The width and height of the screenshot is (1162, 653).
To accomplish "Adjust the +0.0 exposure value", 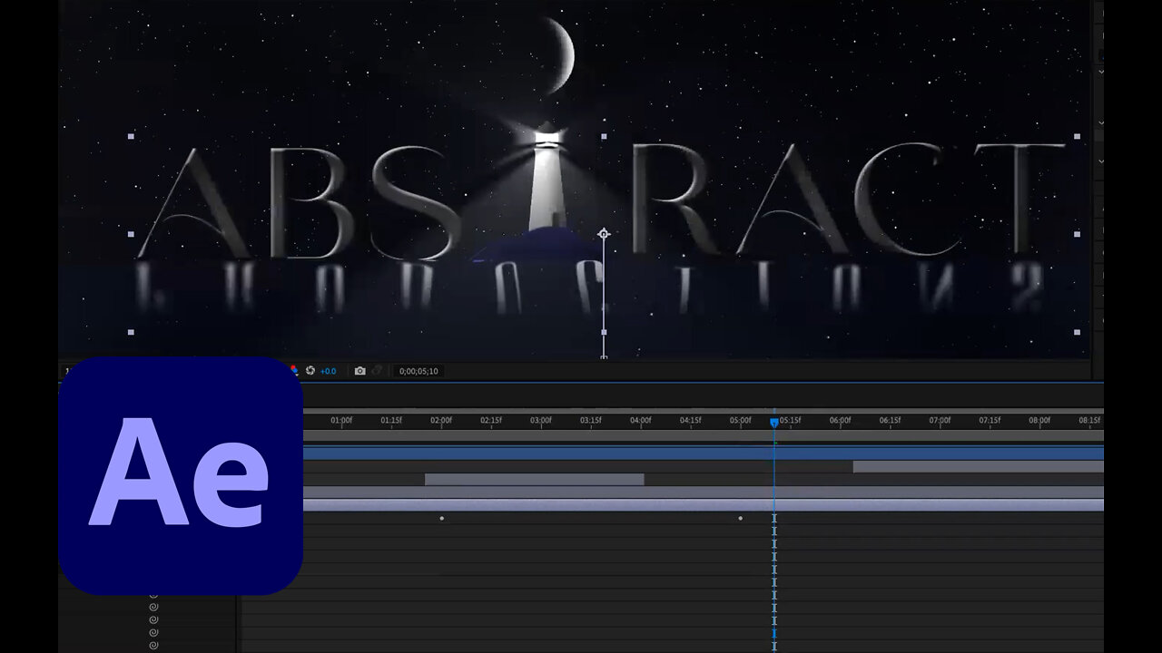I will coord(328,371).
